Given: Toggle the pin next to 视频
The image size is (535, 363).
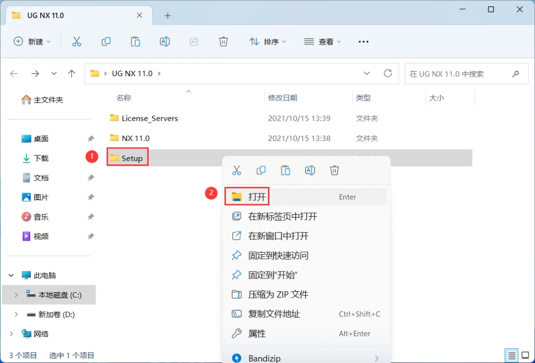Looking at the screenshot, I should 91,236.
